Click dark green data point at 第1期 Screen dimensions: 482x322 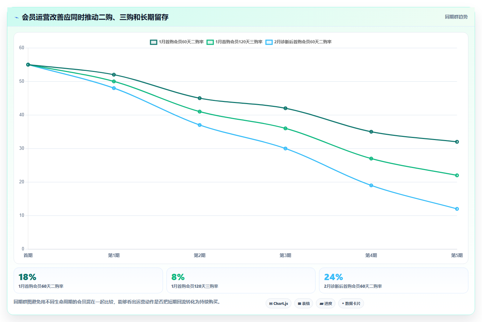[x=114, y=75]
